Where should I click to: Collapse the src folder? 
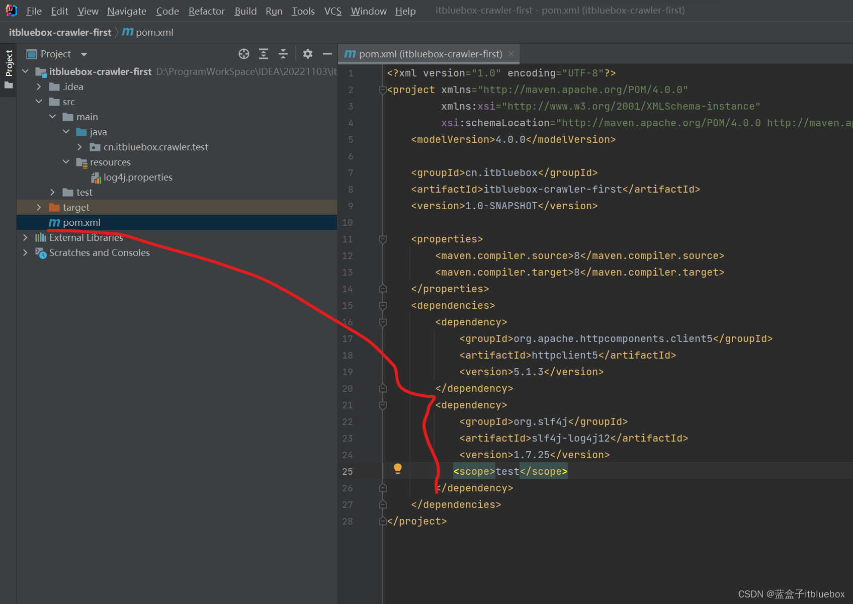coord(39,102)
